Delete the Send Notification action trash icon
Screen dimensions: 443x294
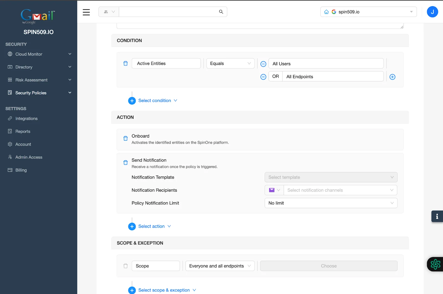pos(125,163)
